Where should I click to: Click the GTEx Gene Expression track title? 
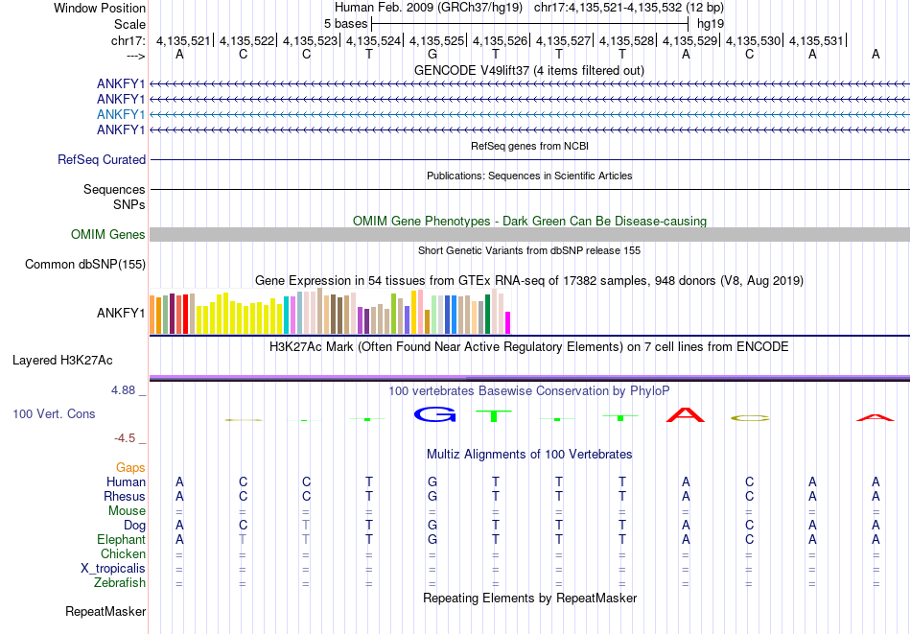(x=529, y=281)
